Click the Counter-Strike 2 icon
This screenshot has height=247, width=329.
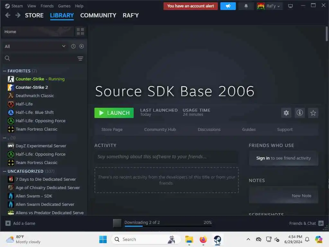(11, 87)
